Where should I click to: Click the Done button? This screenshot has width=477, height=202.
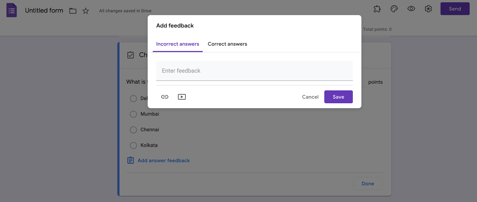(368, 184)
